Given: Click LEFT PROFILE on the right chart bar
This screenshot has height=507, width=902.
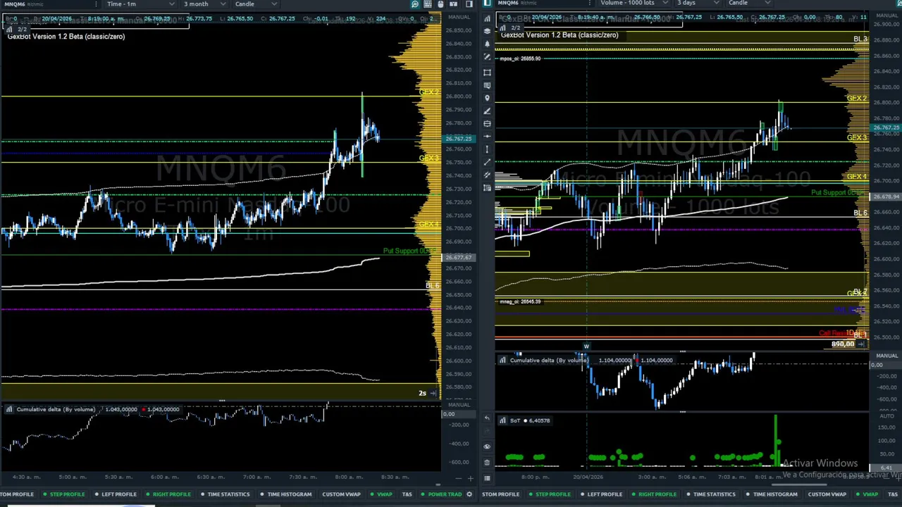Looking at the screenshot, I should coord(601,494).
